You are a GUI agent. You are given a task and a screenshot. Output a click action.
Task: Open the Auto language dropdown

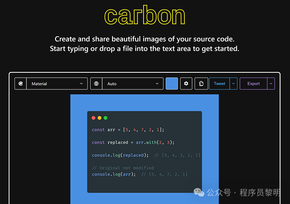tap(133, 84)
